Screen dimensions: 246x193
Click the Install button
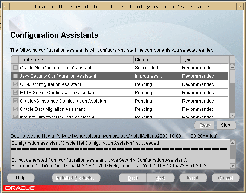click(193, 178)
